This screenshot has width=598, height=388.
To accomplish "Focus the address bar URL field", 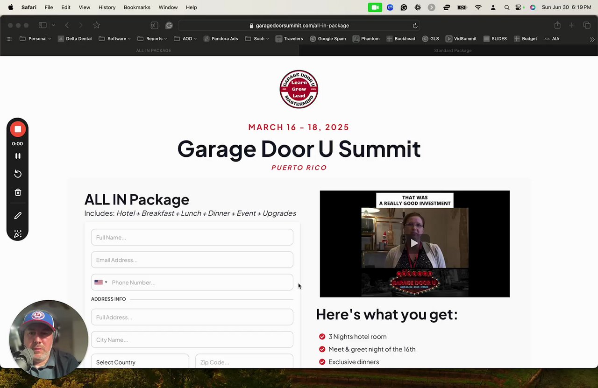I will 299,26.
